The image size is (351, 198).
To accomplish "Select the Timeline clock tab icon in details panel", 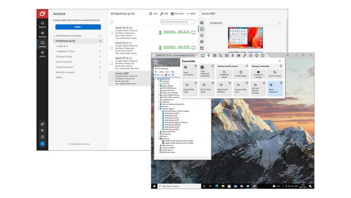I will [x=202, y=36].
